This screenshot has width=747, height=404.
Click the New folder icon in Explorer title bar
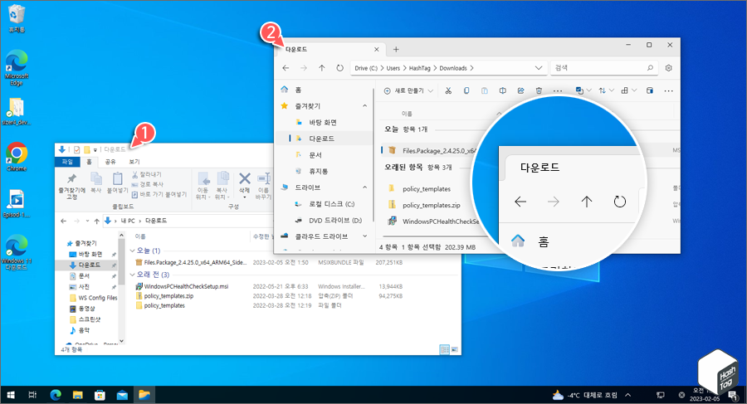tap(87, 149)
